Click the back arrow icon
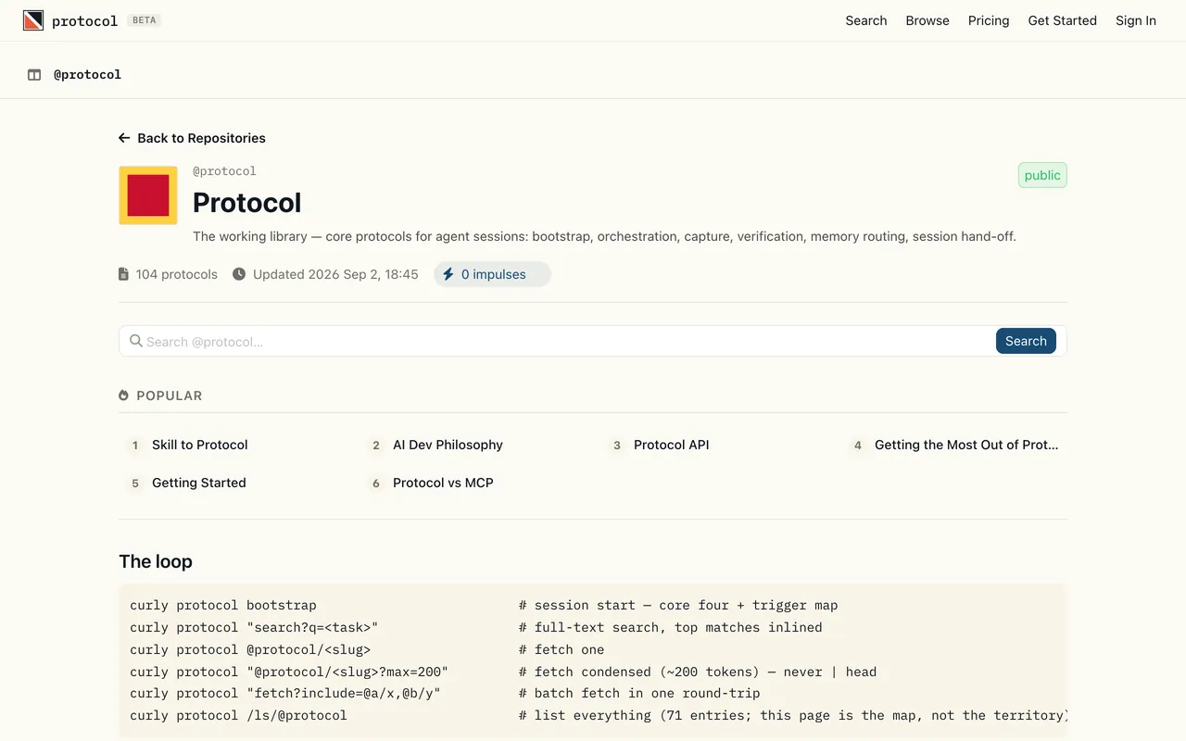This screenshot has height=741, width=1186. click(124, 138)
